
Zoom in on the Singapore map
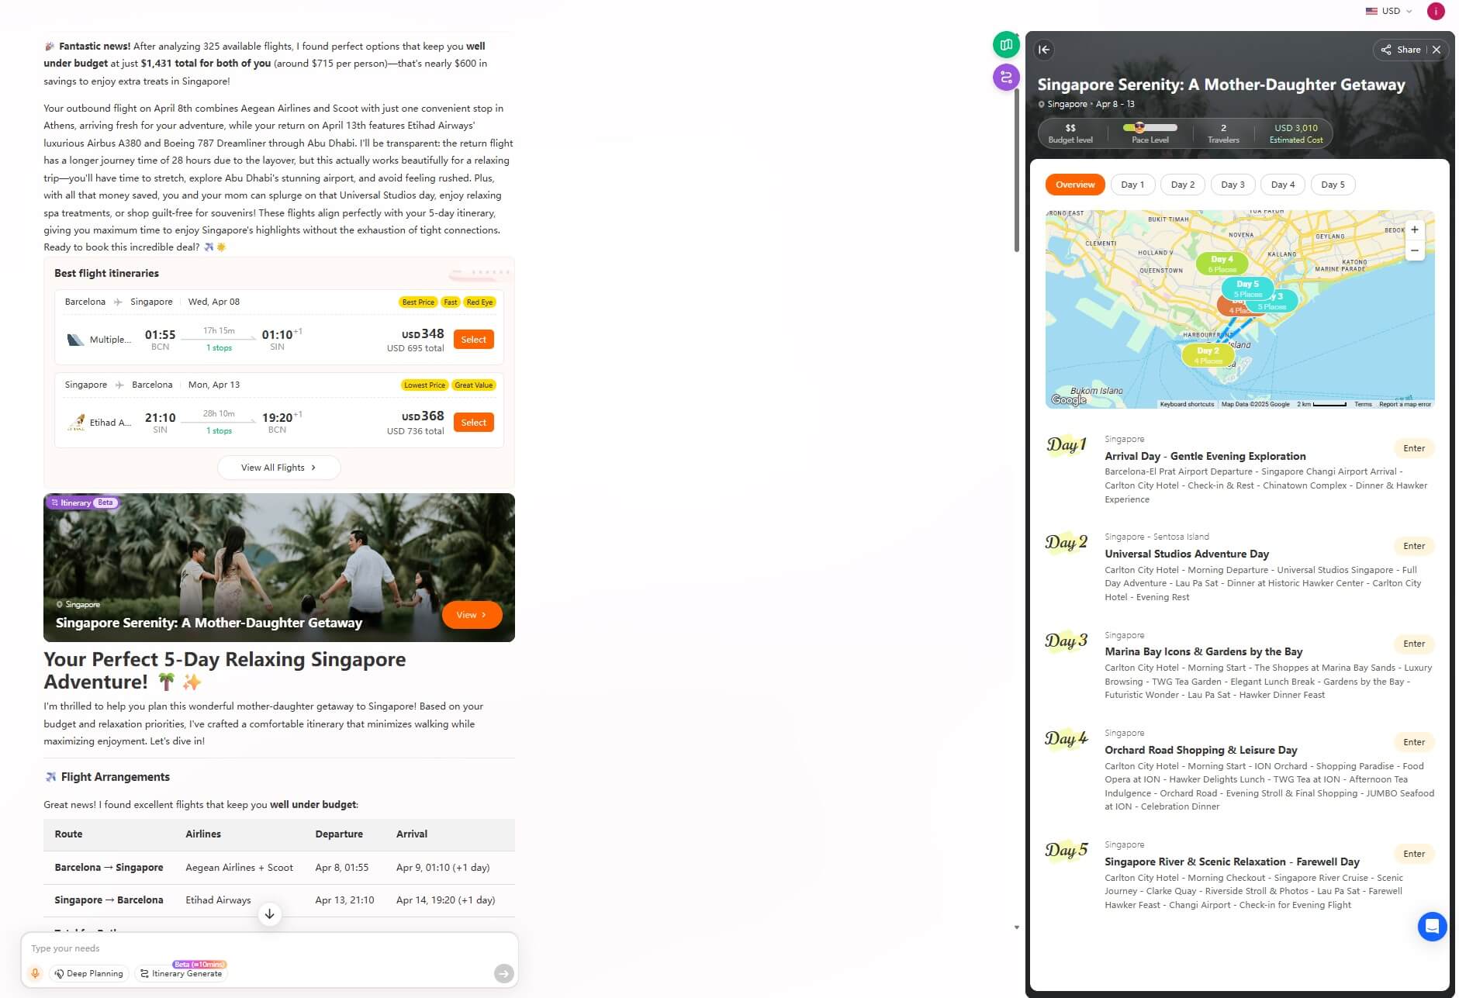(1415, 230)
